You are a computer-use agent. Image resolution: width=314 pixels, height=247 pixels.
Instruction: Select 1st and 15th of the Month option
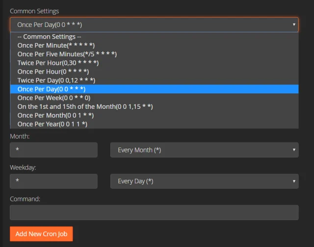tap(85, 106)
